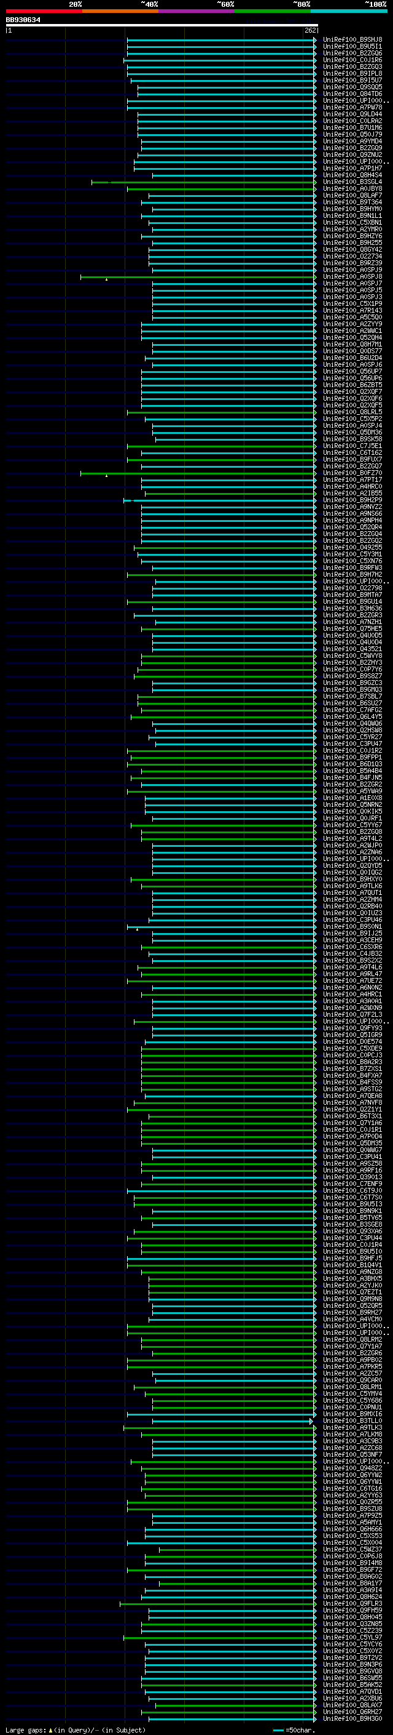The image size is (393, 1735).
Task: Click the label UniRef100_B9S0N1
Action: 352,926
